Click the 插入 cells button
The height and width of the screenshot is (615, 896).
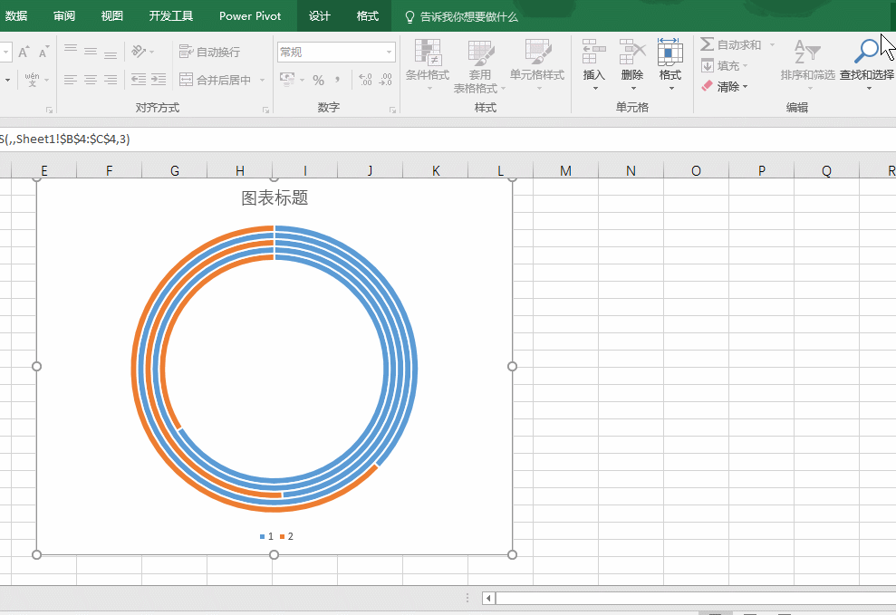[593, 65]
